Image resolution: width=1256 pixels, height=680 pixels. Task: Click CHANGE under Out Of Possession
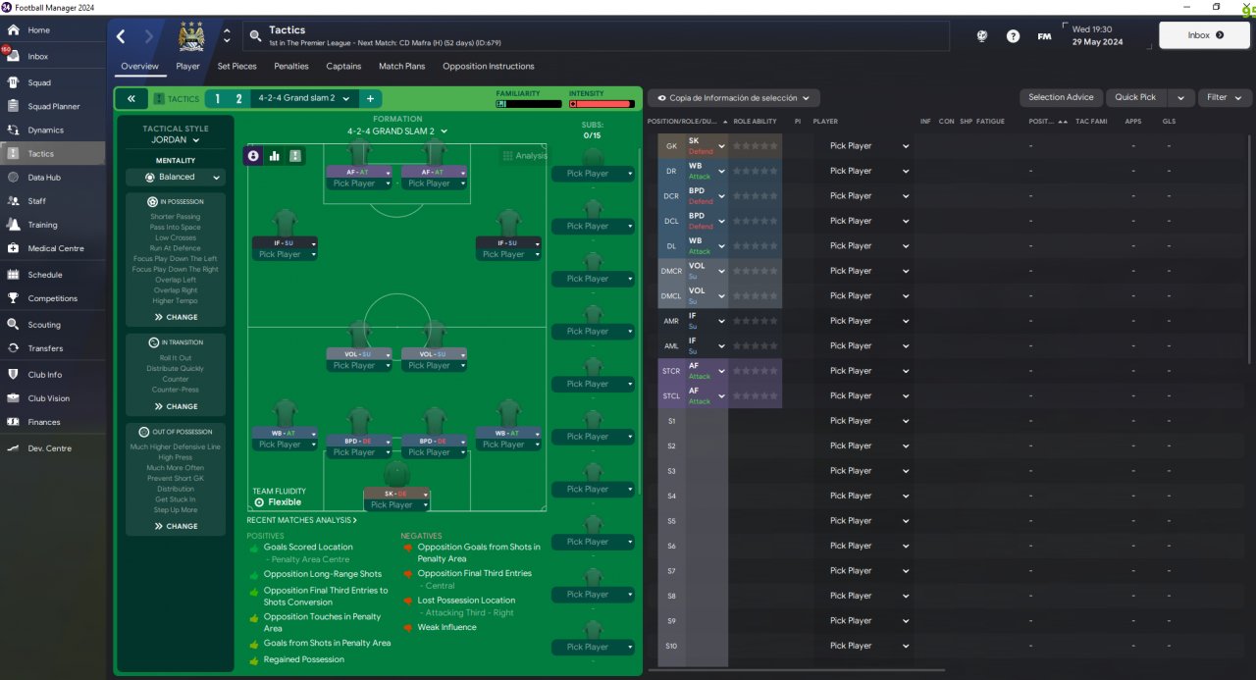(x=176, y=526)
